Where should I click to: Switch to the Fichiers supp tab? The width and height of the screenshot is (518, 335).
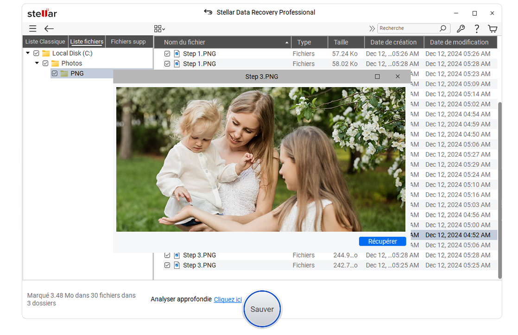(x=128, y=42)
